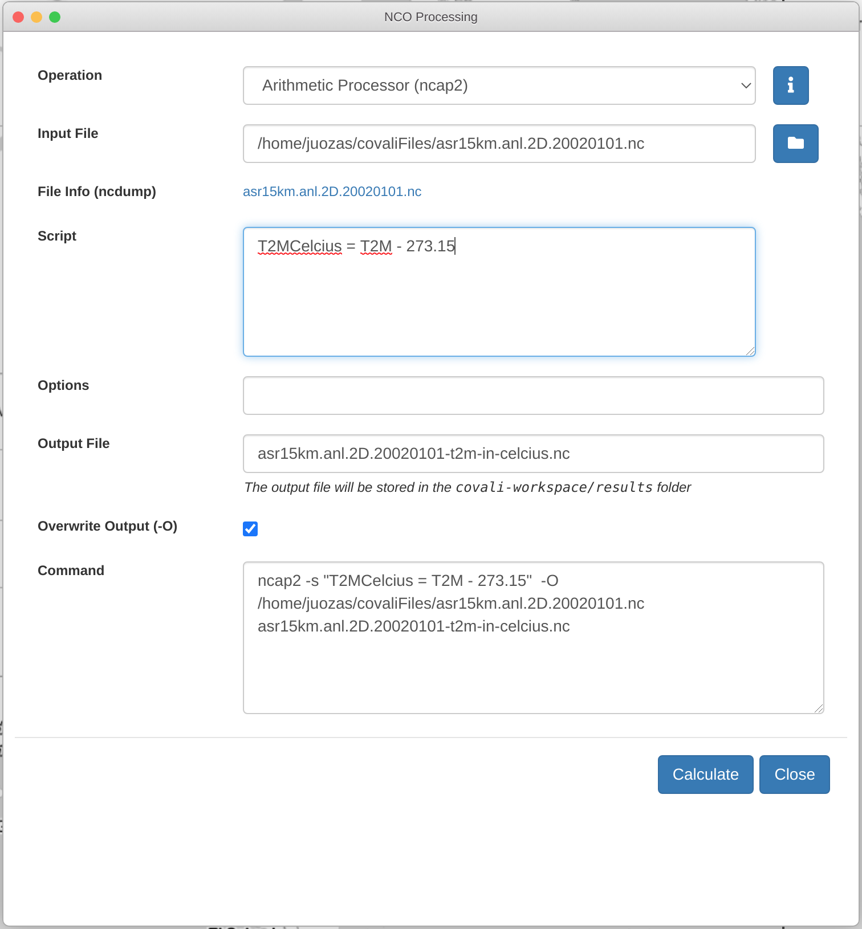The width and height of the screenshot is (862, 929).
Task: Expand the Operation dropdown
Action: click(x=499, y=85)
